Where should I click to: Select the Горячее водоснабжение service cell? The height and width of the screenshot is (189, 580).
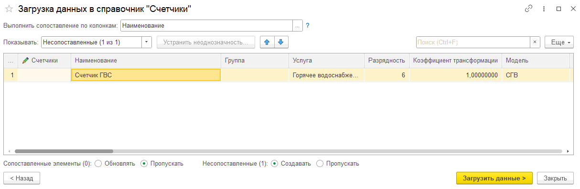[x=326, y=75]
